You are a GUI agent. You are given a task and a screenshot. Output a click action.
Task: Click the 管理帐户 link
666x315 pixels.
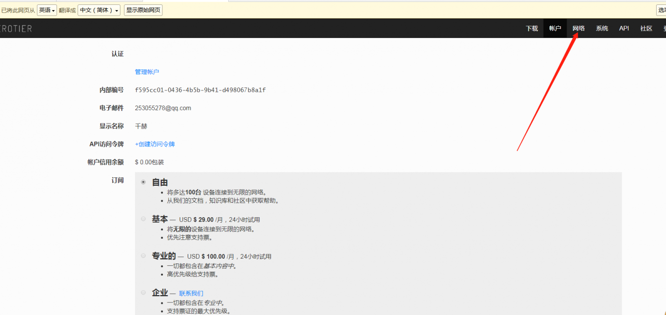click(147, 72)
